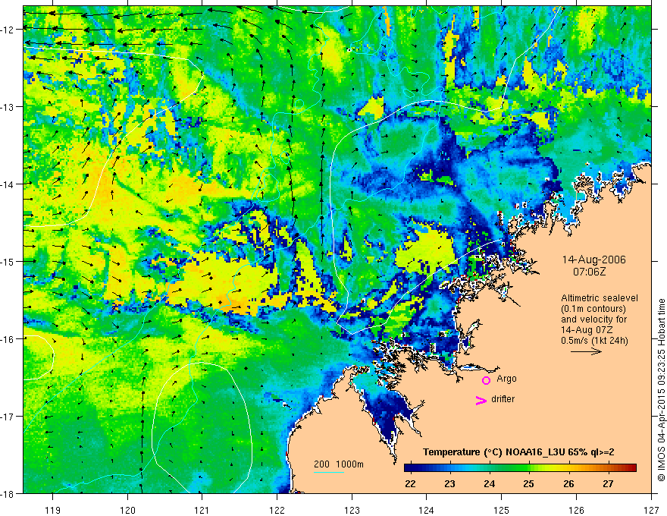This screenshot has width=667, height=516.
Task: Click the '14-Aug-2006' date label
Action: pos(593,260)
